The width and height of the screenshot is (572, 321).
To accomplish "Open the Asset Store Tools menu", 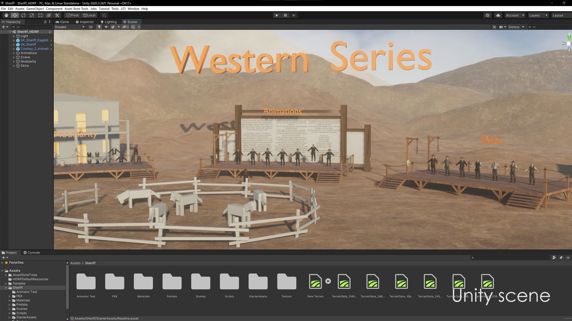I will (x=76, y=9).
